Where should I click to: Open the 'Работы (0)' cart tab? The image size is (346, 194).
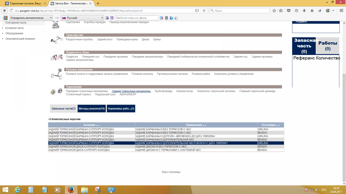[328, 46]
